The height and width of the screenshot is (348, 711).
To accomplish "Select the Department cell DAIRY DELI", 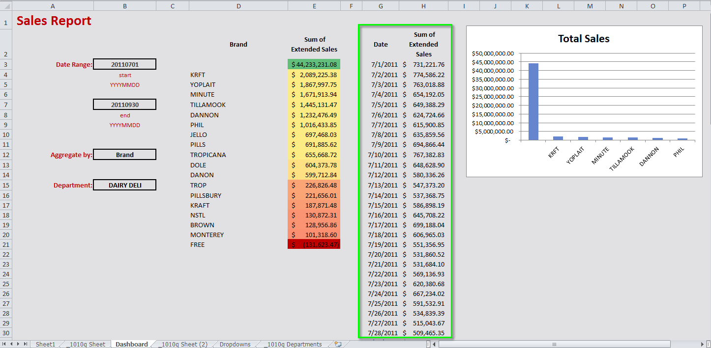I will click(x=125, y=185).
